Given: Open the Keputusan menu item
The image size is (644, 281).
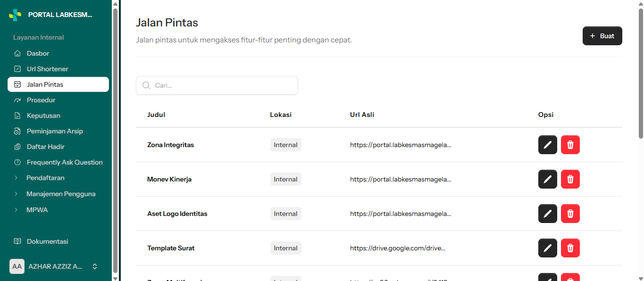Looking at the screenshot, I should [x=59, y=116].
